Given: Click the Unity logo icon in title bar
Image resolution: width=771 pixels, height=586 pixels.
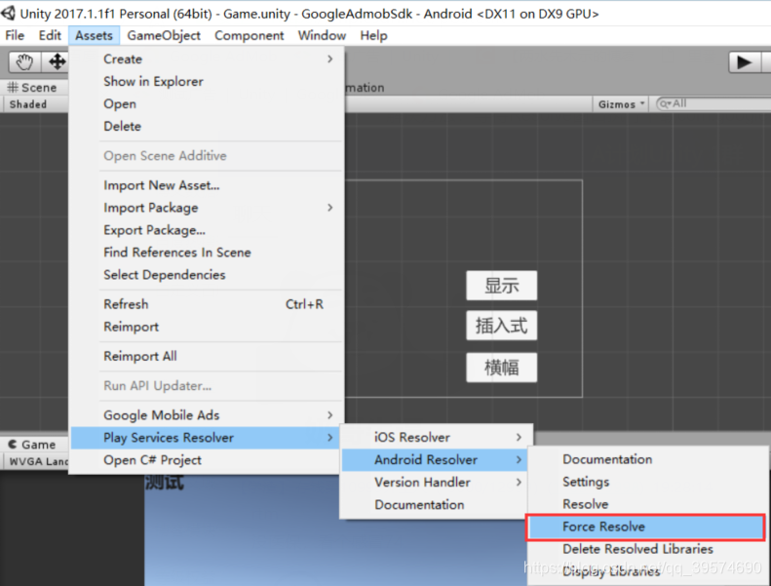Looking at the screenshot, I should [9, 14].
